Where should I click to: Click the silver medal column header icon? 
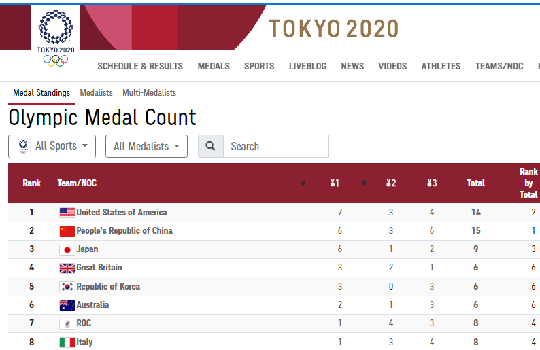[x=391, y=183]
